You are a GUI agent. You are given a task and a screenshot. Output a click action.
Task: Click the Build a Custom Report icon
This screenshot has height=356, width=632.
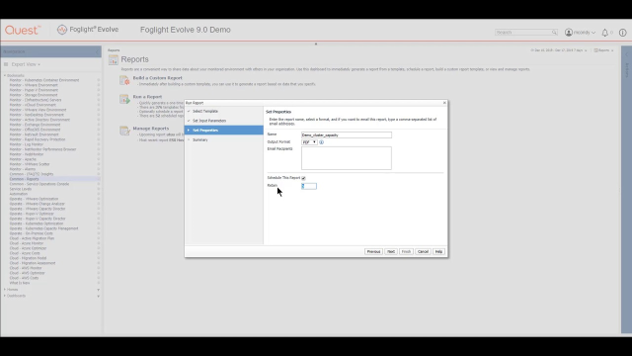click(x=124, y=80)
